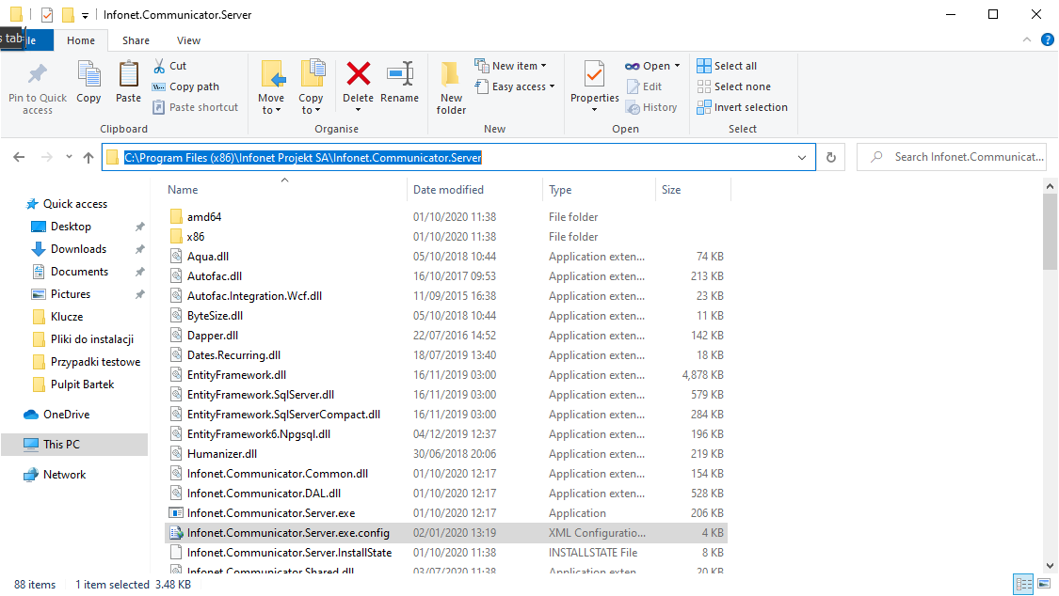Expand the address bar history dropdown

[x=802, y=157]
